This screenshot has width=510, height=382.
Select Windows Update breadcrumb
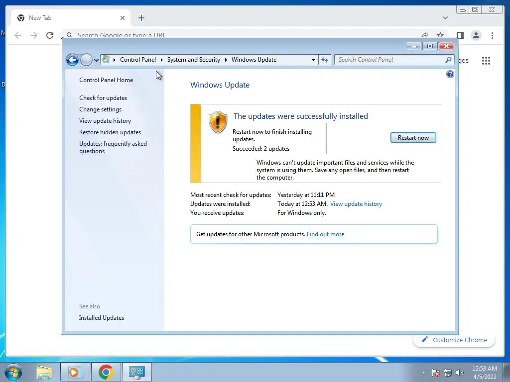(254, 60)
